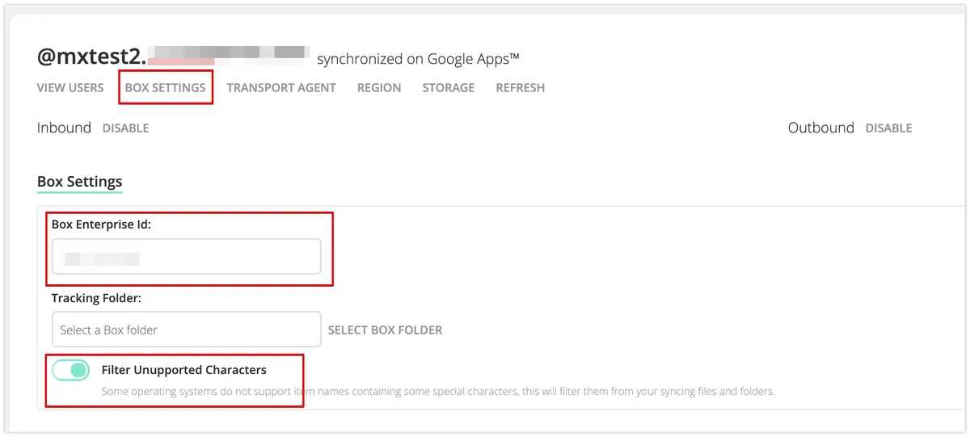Screen dimensions: 970x437
Task: Click the synchronized on Google Apps text
Action: tap(418, 59)
